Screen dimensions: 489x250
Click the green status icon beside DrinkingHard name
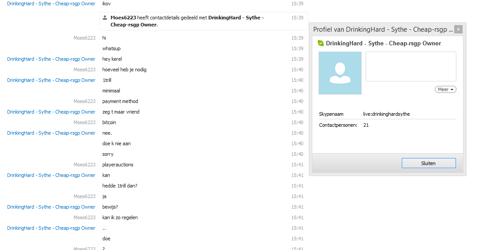[x=321, y=43]
